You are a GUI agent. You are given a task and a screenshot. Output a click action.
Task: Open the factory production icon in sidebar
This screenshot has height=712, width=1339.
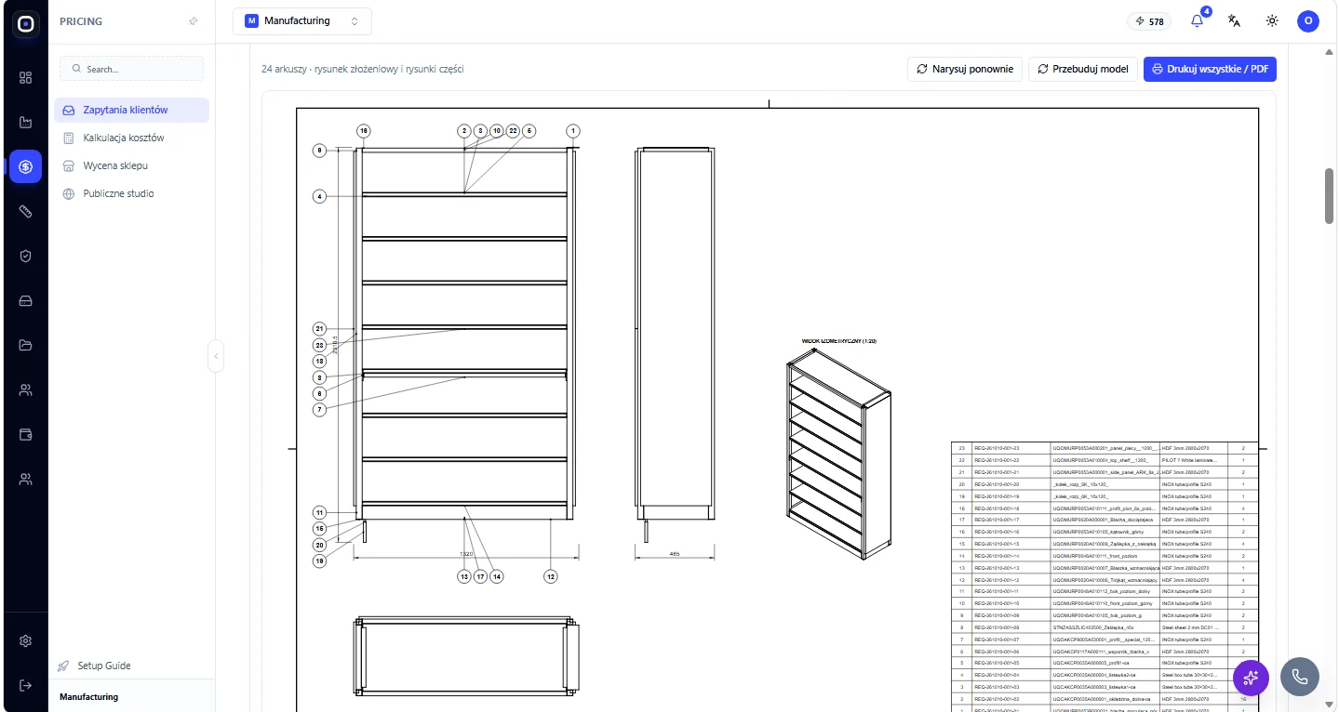pos(25,122)
